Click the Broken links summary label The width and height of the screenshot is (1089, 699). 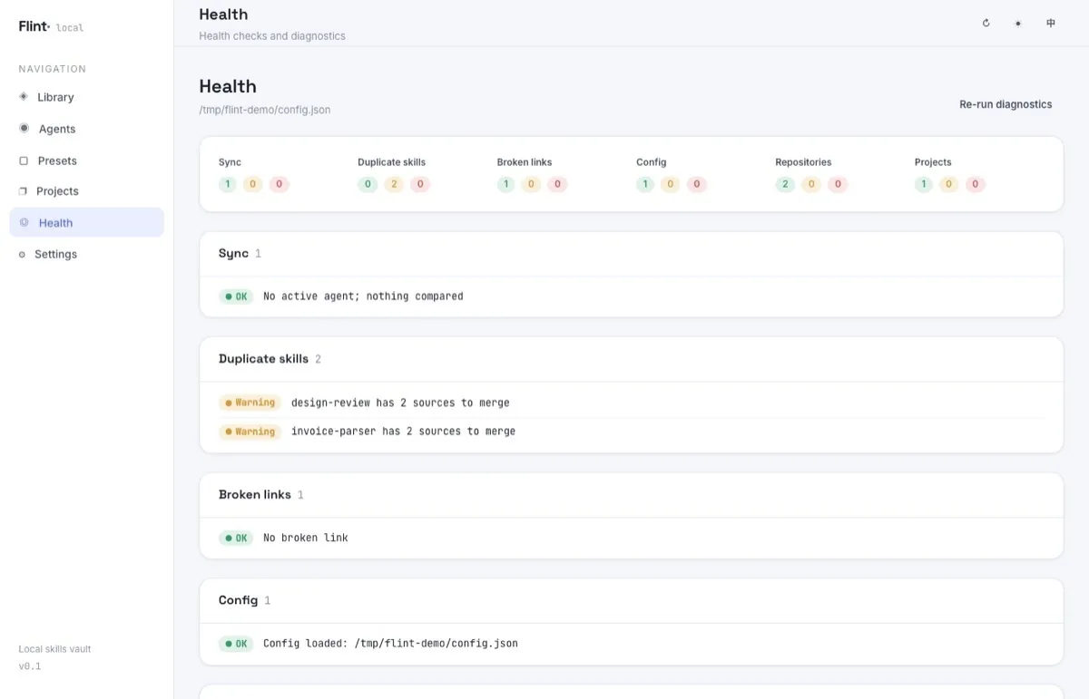(525, 162)
